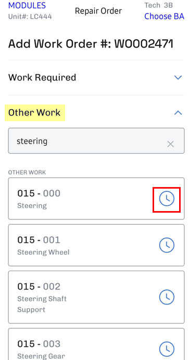Collapse the Other Work section chevron

click(178, 113)
